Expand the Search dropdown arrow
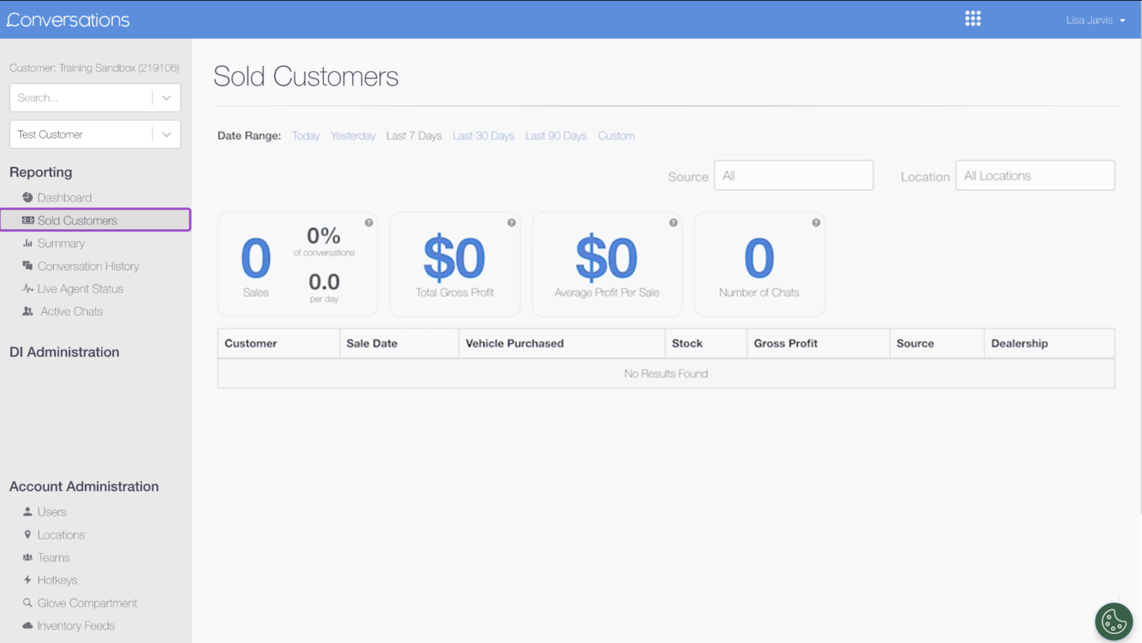1142x643 pixels. click(x=166, y=98)
